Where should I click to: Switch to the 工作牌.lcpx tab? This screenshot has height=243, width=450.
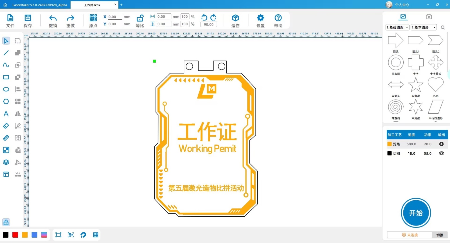coord(92,5)
